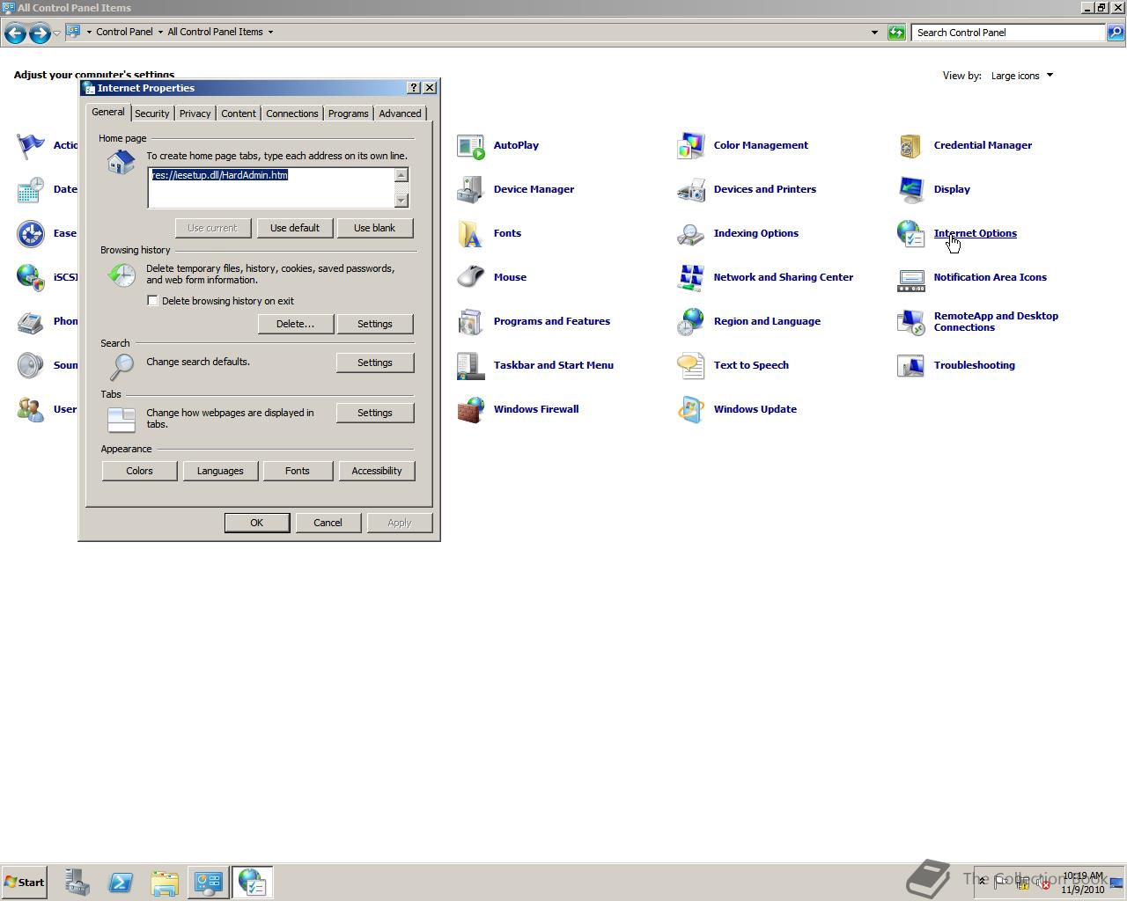Screen dimensions: 1127x901
Task: Click the Use default button
Action: coord(295,228)
